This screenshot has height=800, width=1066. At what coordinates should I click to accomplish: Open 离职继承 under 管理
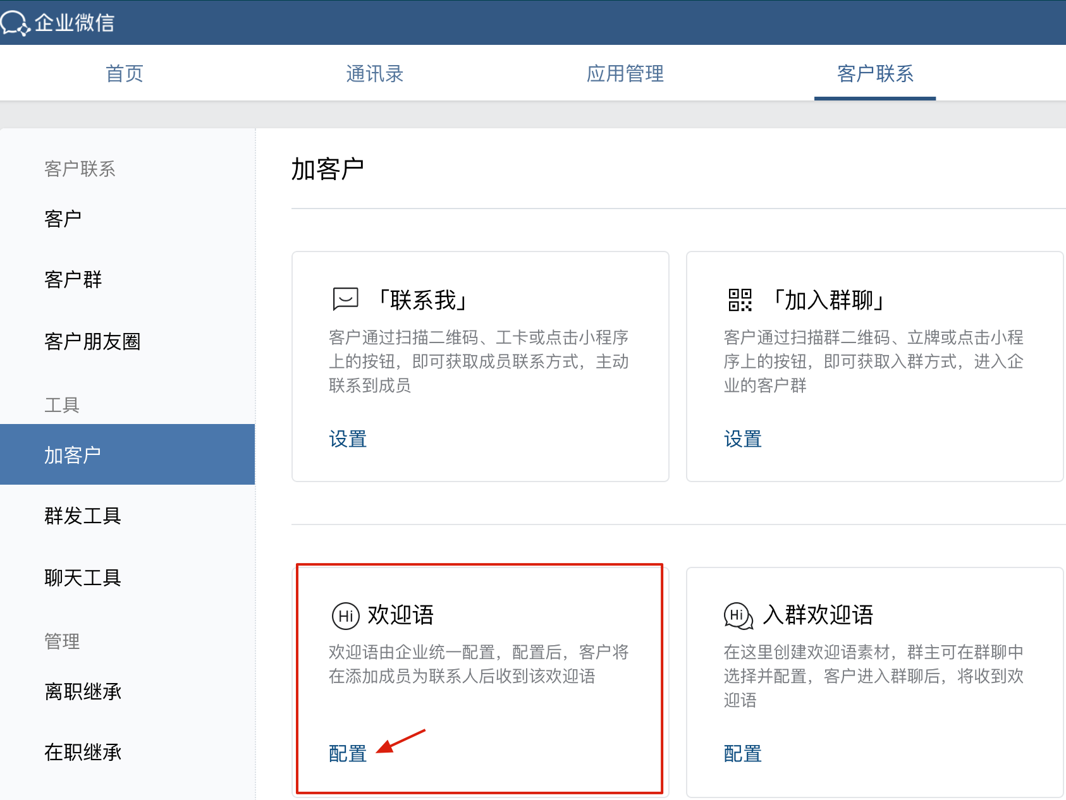[83, 692]
